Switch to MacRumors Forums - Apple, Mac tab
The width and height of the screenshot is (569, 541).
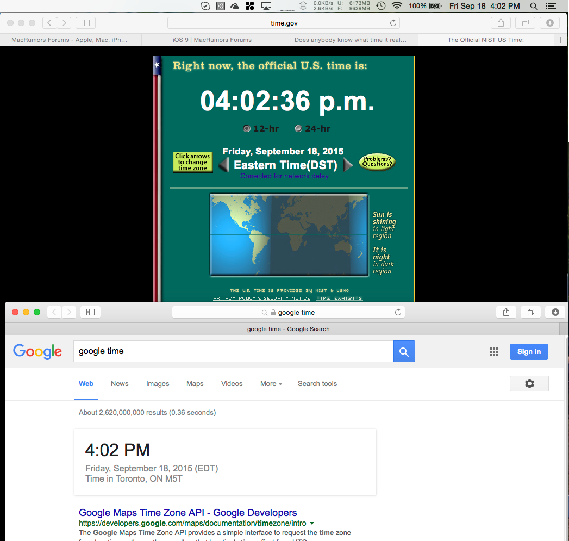click(x=71, y=40)
